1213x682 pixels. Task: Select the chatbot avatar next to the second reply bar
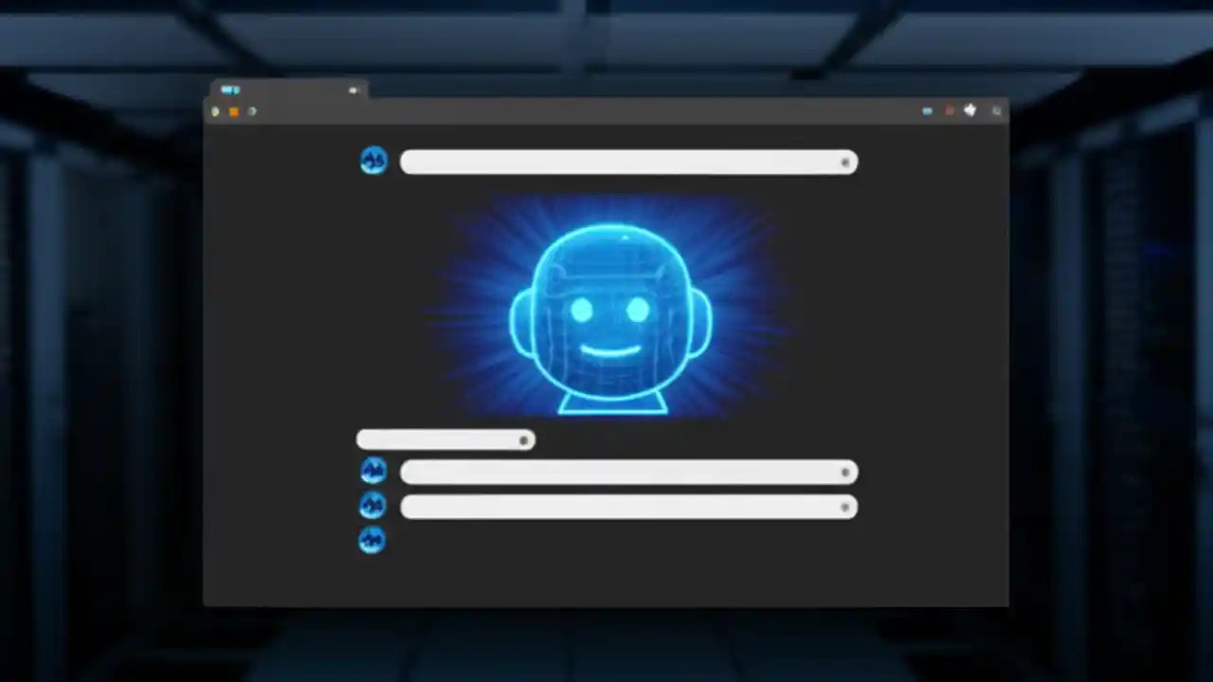[371, 505]
